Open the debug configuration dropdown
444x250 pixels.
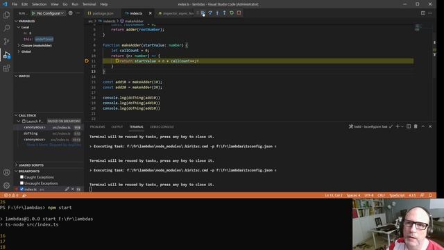point(51,13)
